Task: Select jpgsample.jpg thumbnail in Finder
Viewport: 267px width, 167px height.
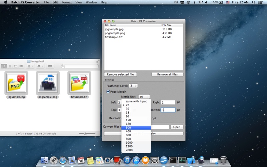Action: (16, 83)
